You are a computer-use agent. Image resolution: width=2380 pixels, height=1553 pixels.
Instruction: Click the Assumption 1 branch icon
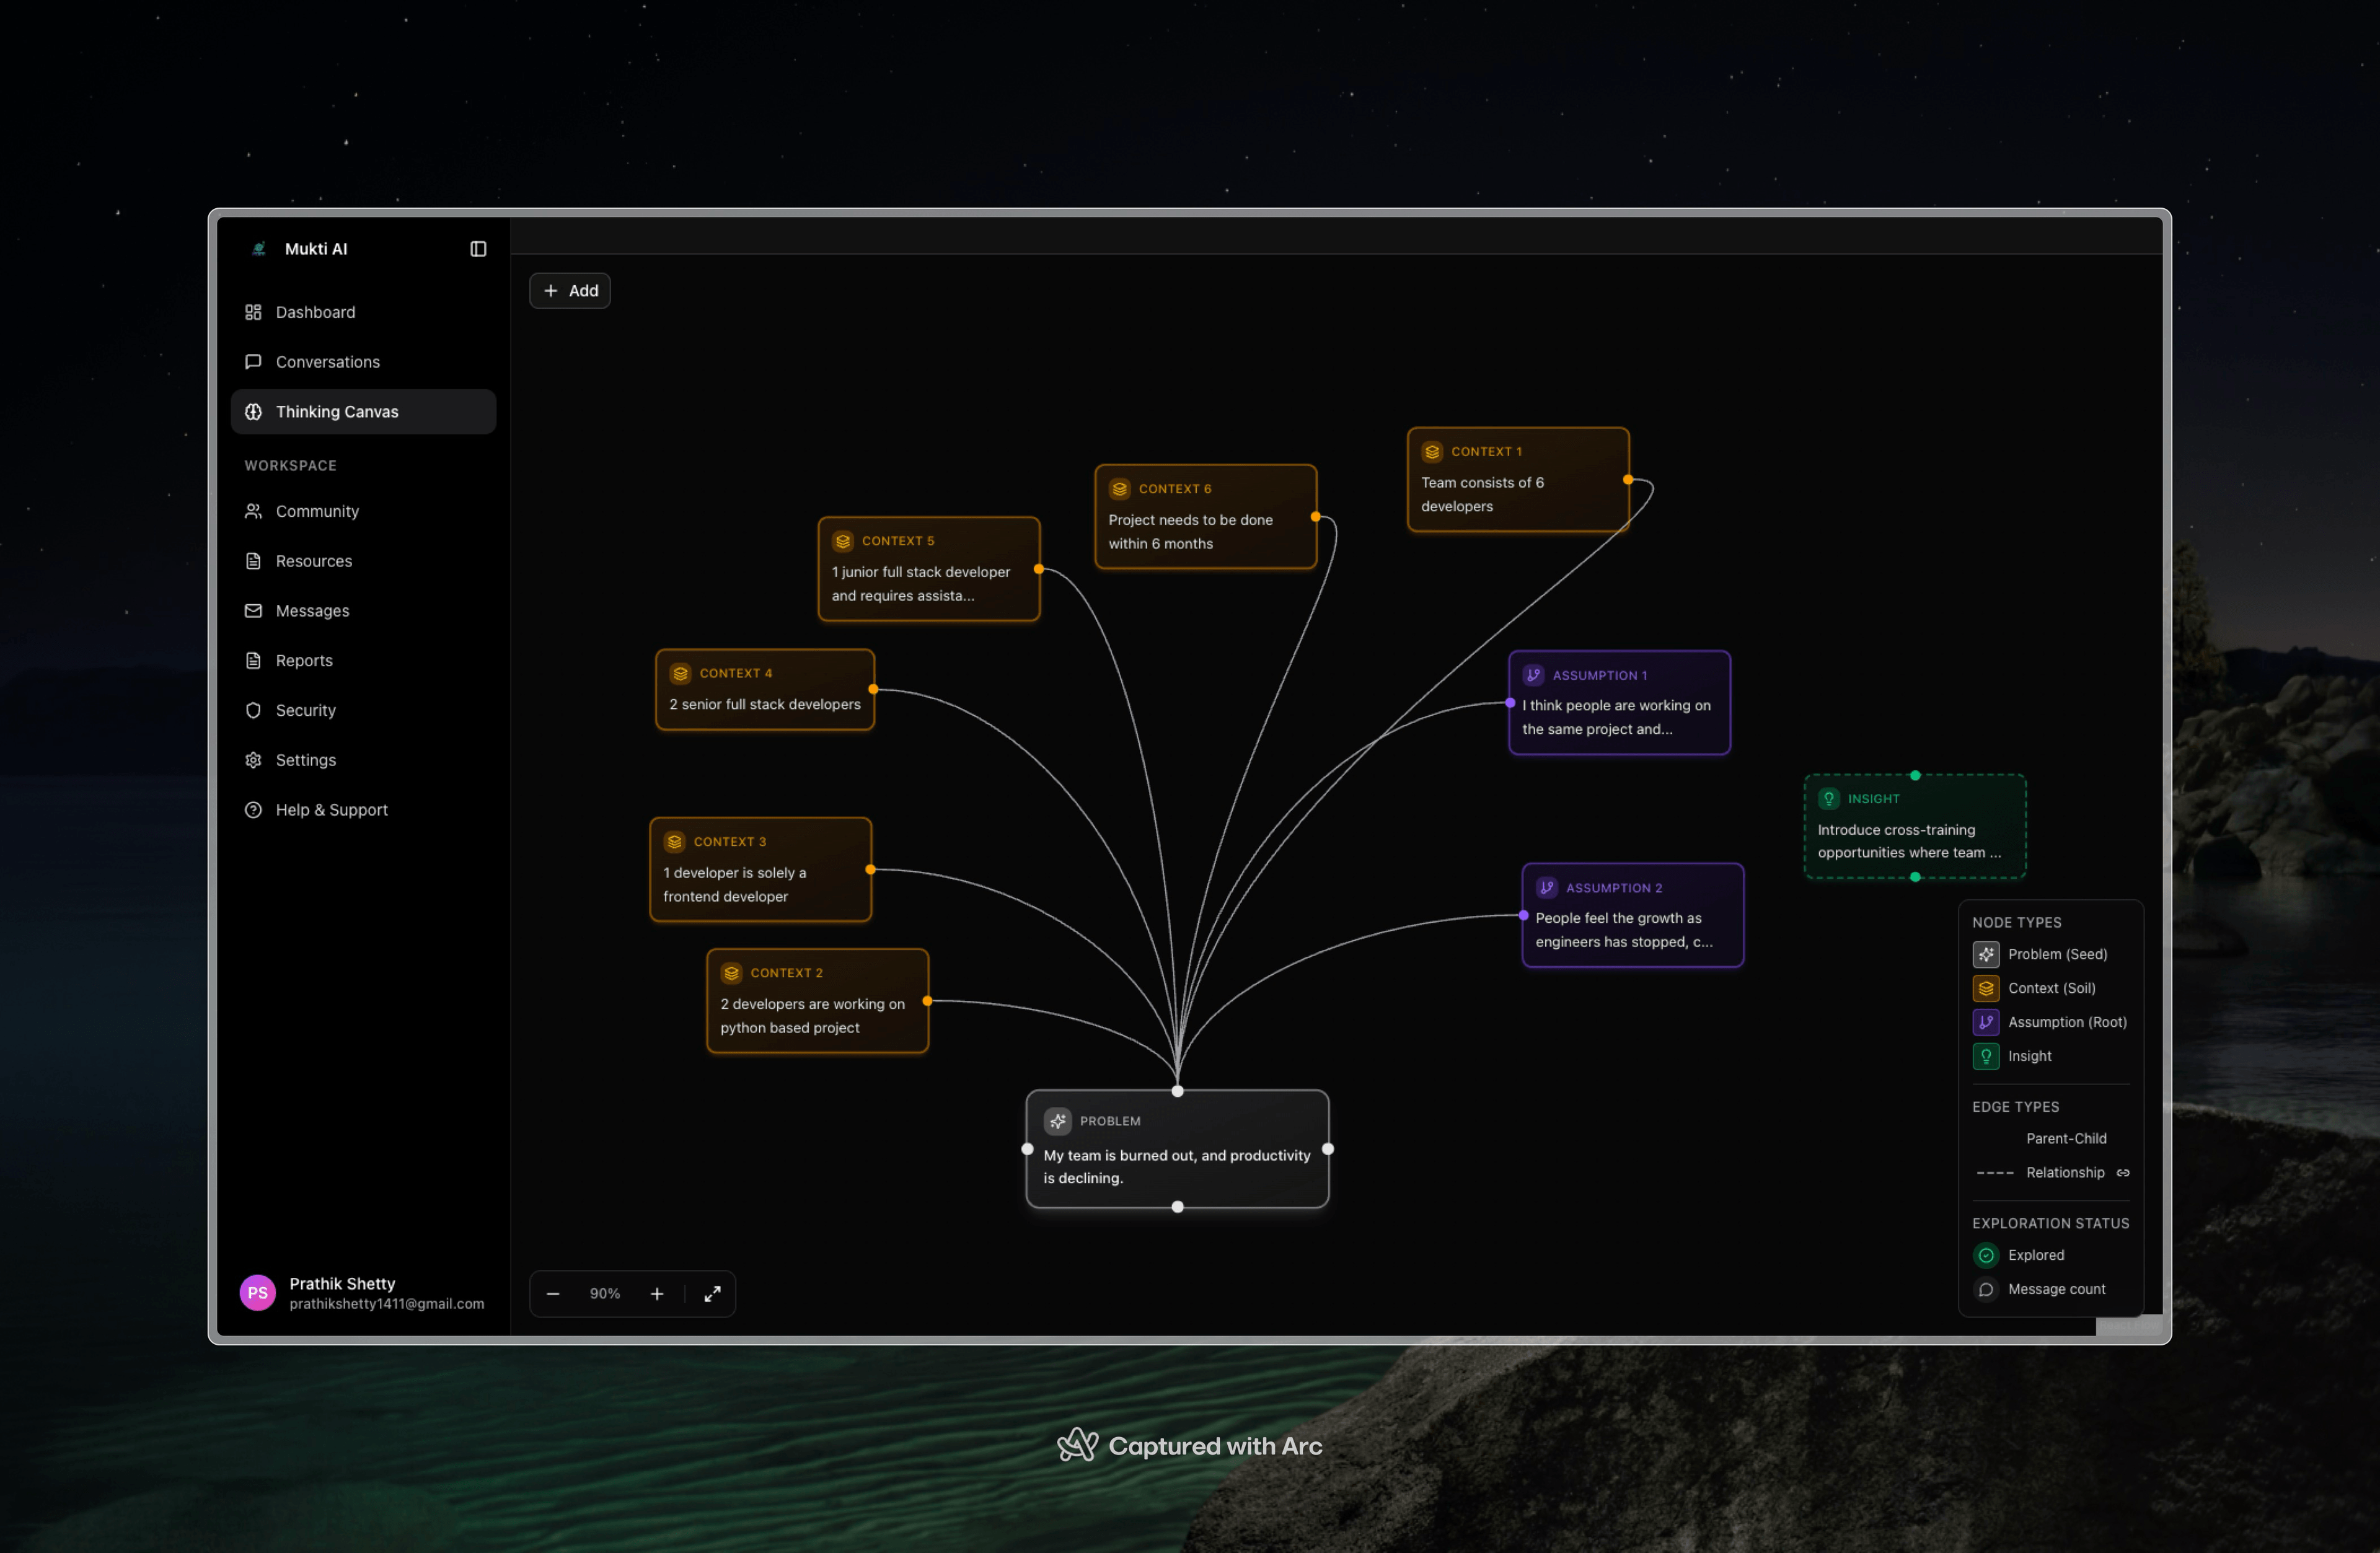[x=1533, y=675]
